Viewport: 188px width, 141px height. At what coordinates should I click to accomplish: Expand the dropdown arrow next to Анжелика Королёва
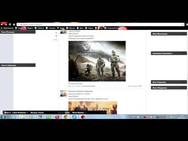(172, 53)
